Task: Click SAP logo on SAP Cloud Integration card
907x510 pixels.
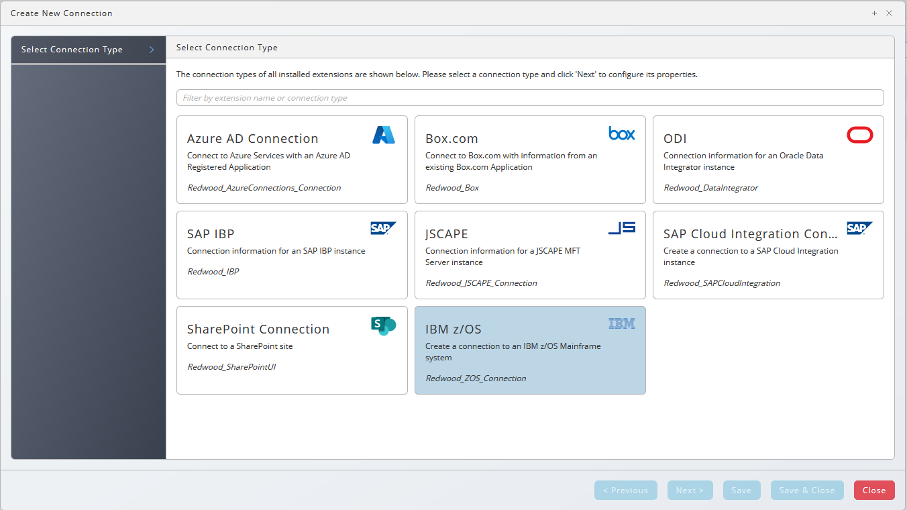Action: pos(860,228)
